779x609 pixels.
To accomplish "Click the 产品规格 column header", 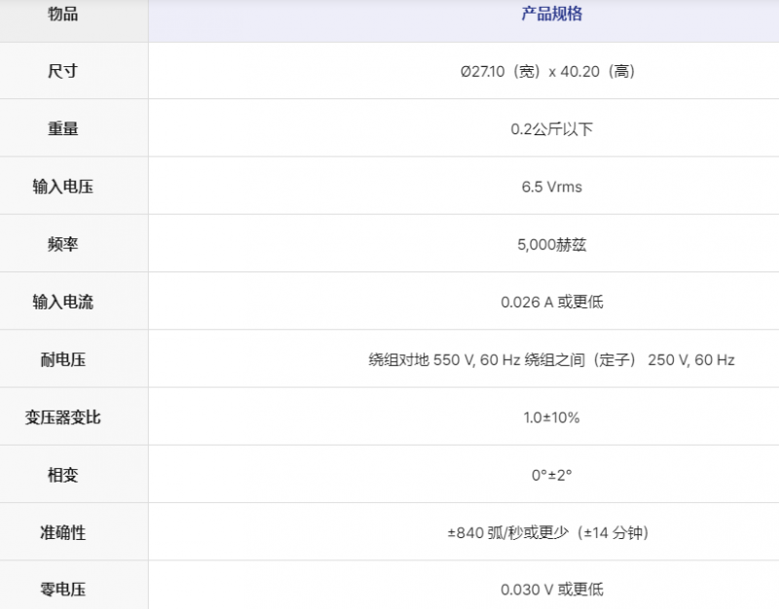I will [x=551, y=15].
